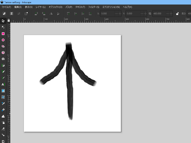Increase X value with plus button

click(120, 14)
